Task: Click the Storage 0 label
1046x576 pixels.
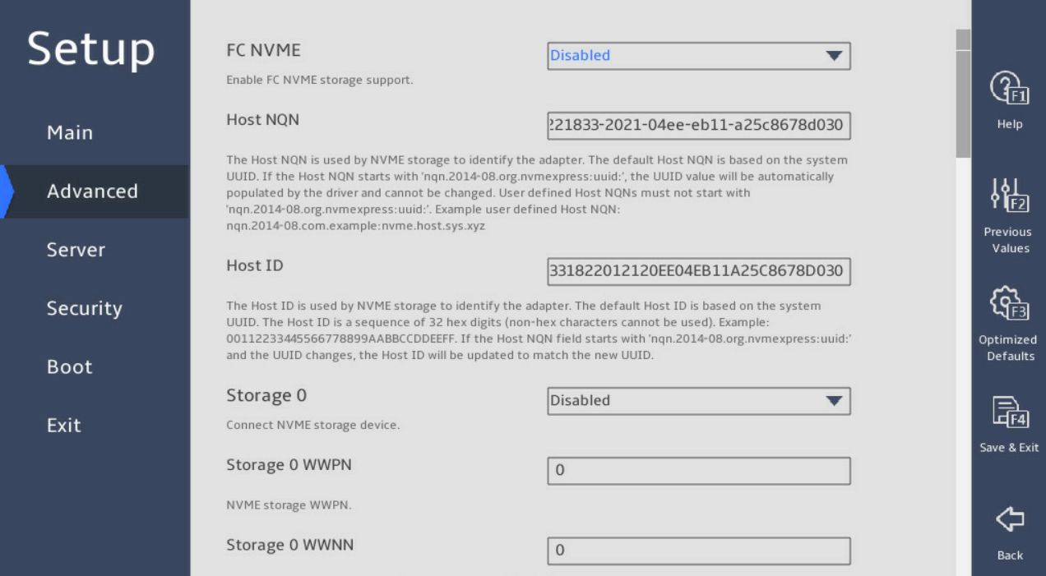Action: point(266,395)
